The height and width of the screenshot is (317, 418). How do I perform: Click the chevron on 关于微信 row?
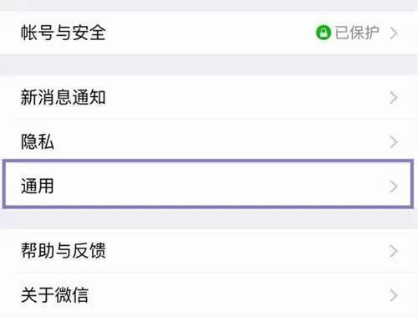pyautogui.click(x=394, y=295)
